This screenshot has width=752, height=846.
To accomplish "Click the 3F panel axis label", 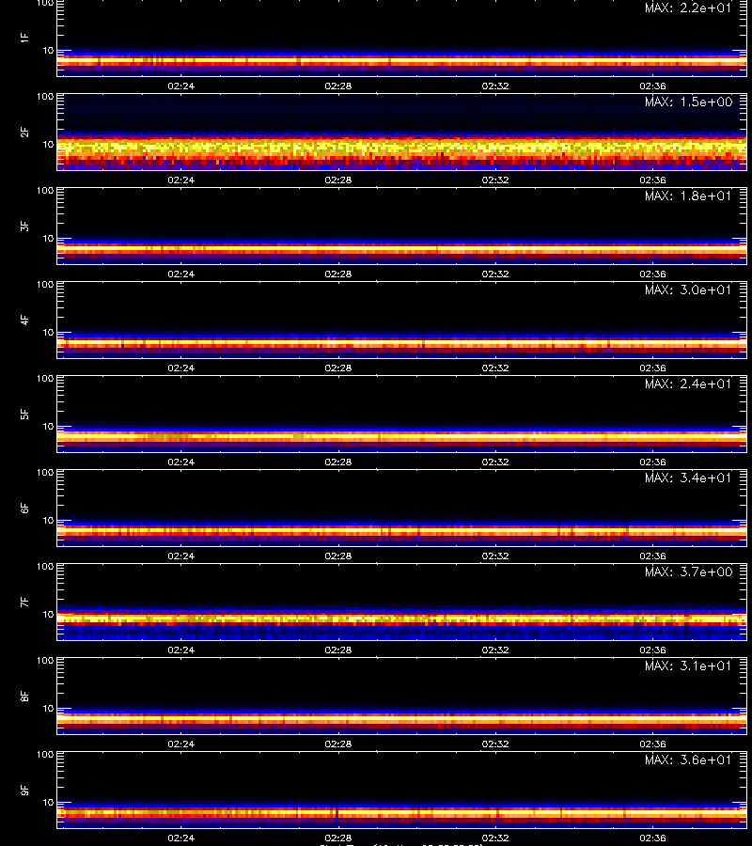I will (x=24, y=226).
